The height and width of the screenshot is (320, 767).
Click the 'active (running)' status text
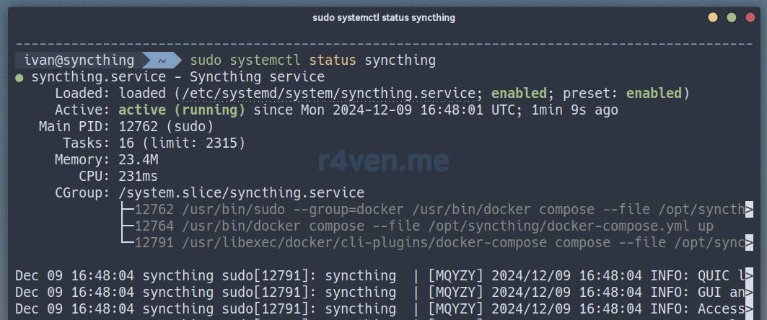(x=181, y=110)
